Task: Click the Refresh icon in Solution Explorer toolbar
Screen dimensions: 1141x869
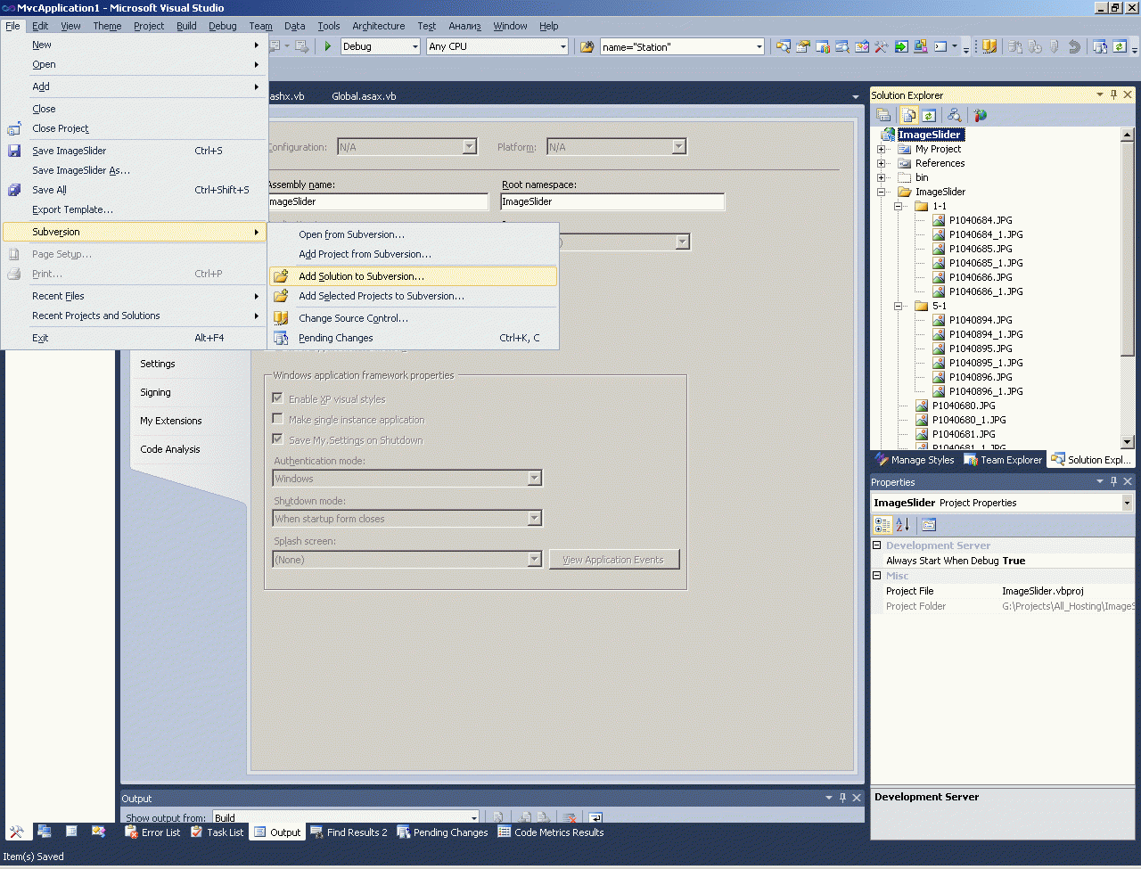Action: point(929,115)
